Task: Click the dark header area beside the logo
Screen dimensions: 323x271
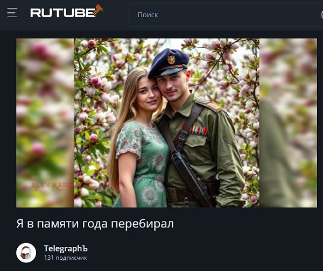Action: pyautogui.click(x=116, y=15)
